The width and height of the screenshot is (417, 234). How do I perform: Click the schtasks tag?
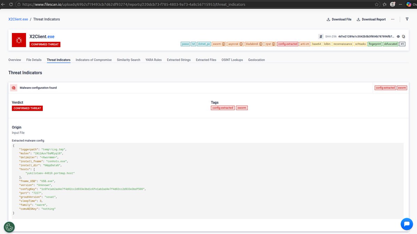point(360,44)
